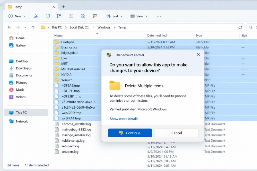This screenshot has height=171, width=257.
Task: Click the Delete trash can icon
Action: pos(95,16)
